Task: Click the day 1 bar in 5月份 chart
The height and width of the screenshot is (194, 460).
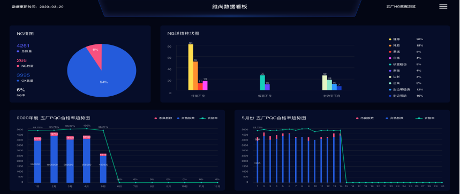Action: pyautogui.click(x=258, y=159)
